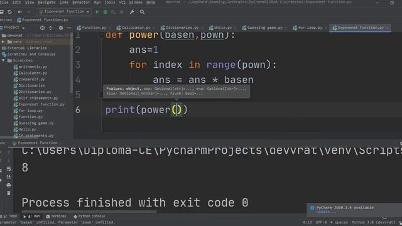Select Scratches and Consoles node

click(x=31, y=55)
